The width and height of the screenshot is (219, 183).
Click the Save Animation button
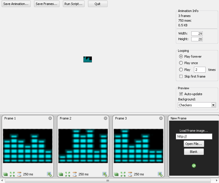tap(16, 4)
